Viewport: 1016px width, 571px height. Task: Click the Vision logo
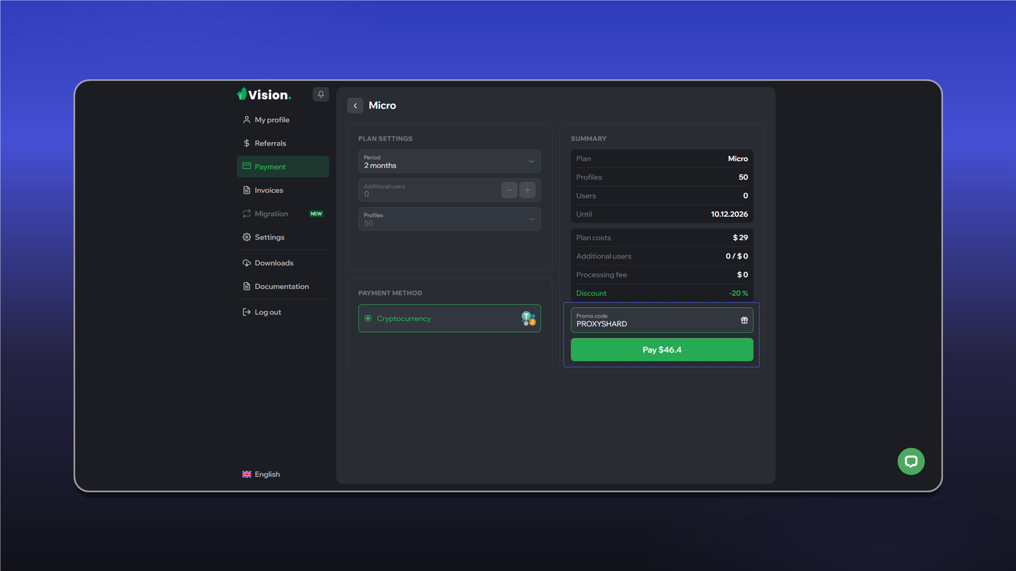[264, 94]
